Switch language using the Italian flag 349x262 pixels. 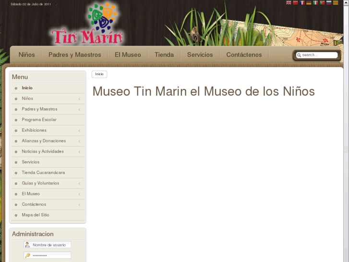pos(315,3)
